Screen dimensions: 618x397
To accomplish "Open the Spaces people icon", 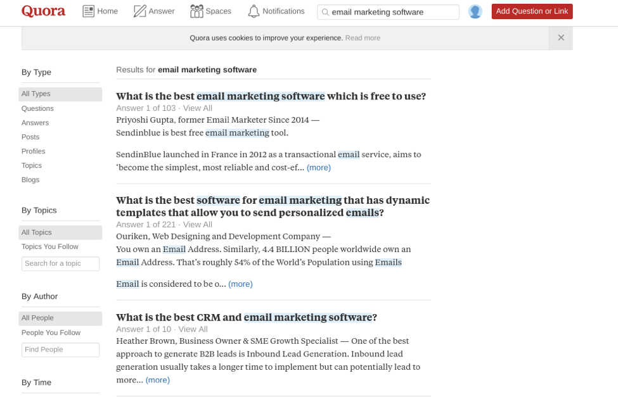I will 196,11.
